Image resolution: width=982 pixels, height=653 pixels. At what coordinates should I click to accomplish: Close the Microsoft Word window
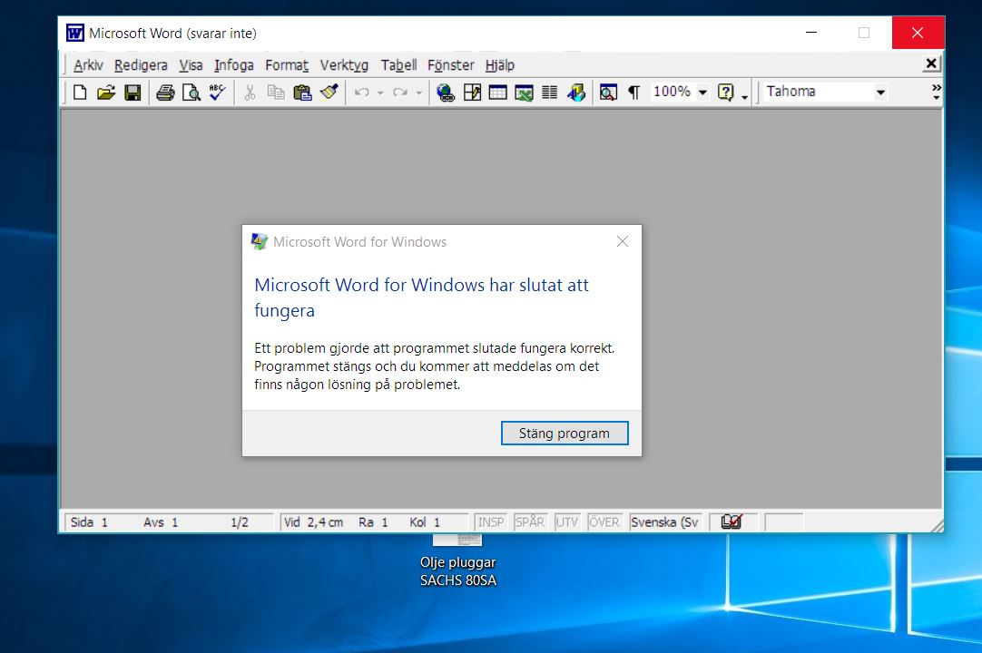(918, 33)
